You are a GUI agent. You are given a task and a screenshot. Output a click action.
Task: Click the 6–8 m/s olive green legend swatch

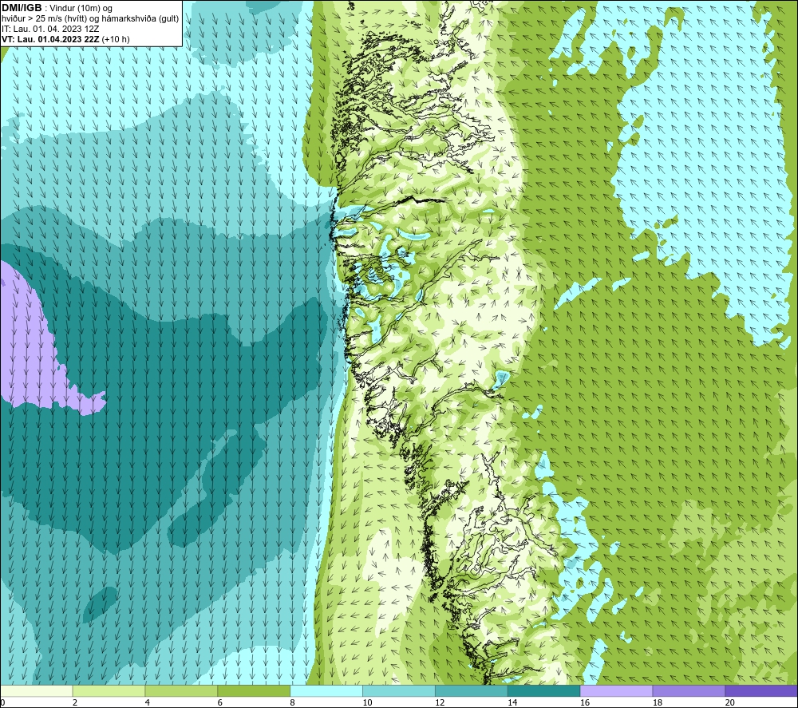point(254,690)
